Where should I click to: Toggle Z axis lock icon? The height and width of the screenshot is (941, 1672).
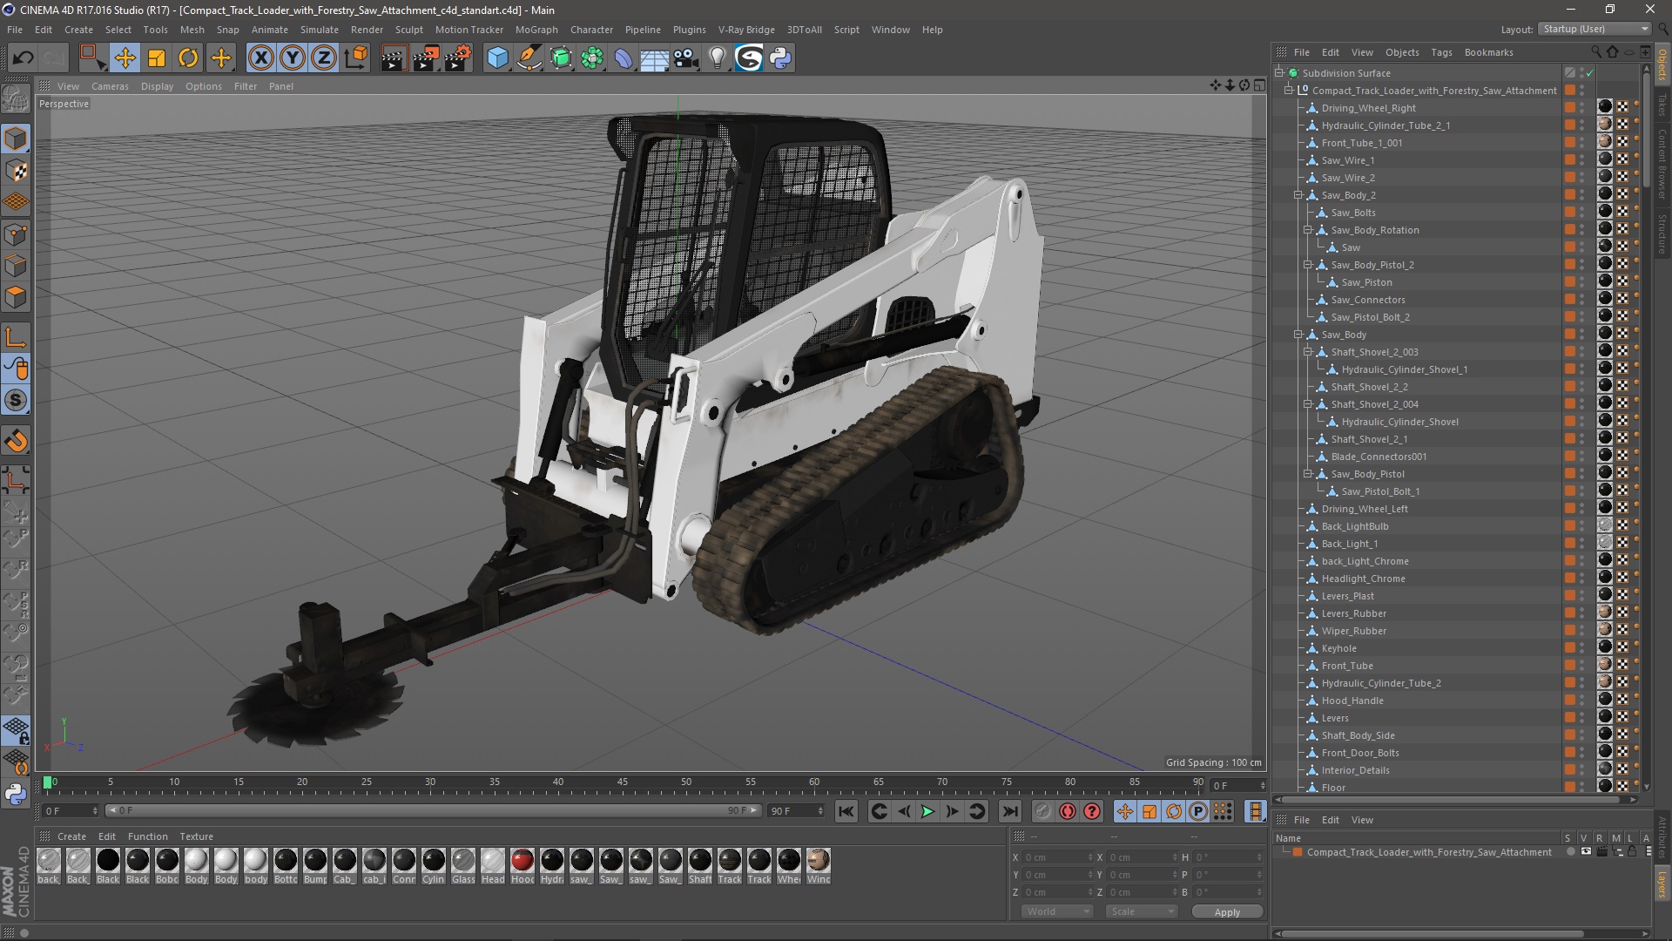point(324,58)
